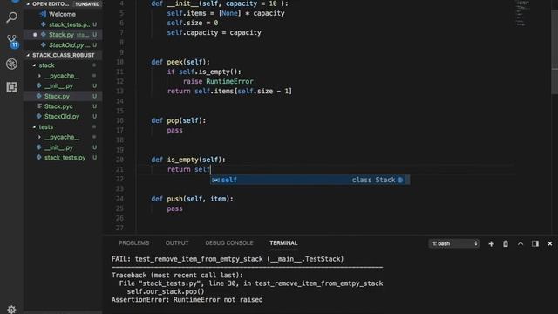Open StackOld.py in stack folder tree
This screenshot has height=314, width=558.
pyautogui.click(x=63, y=117)
